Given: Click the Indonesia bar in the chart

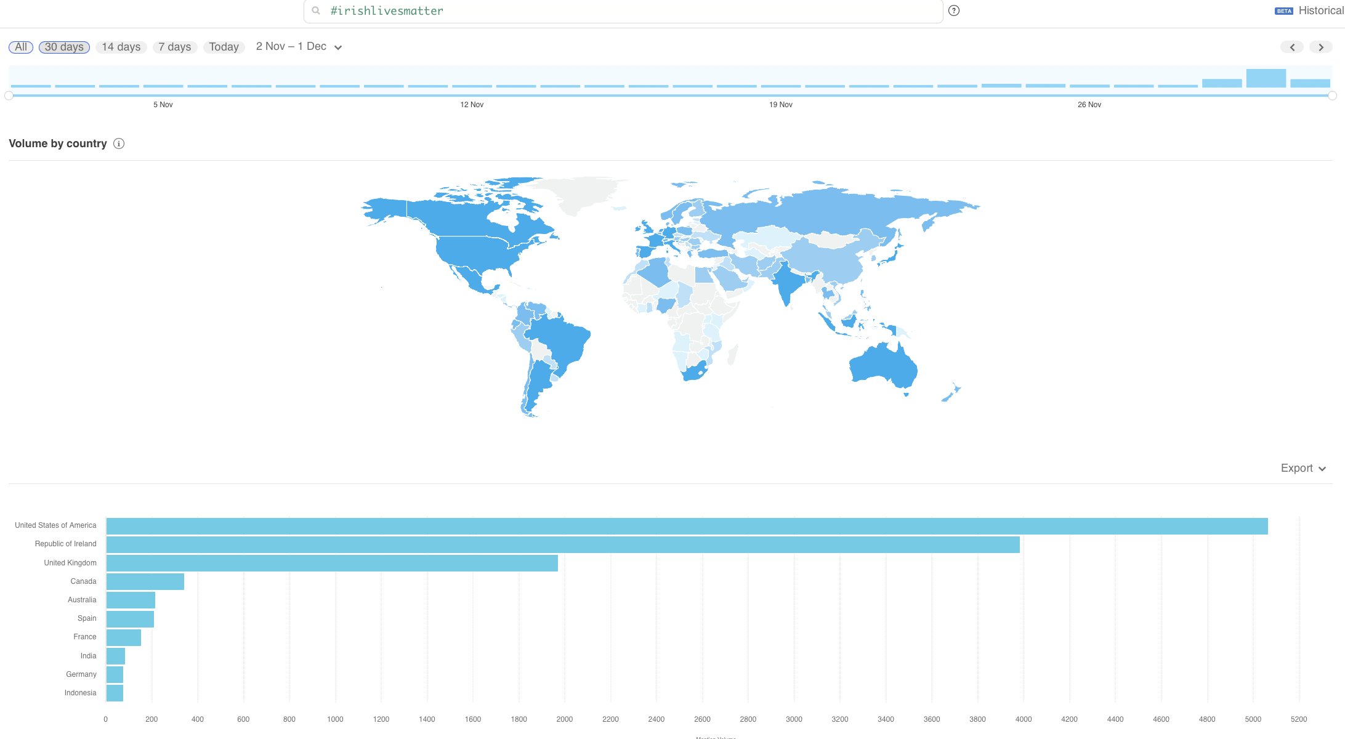Looking at the screenshot, I should coord(115,693).
